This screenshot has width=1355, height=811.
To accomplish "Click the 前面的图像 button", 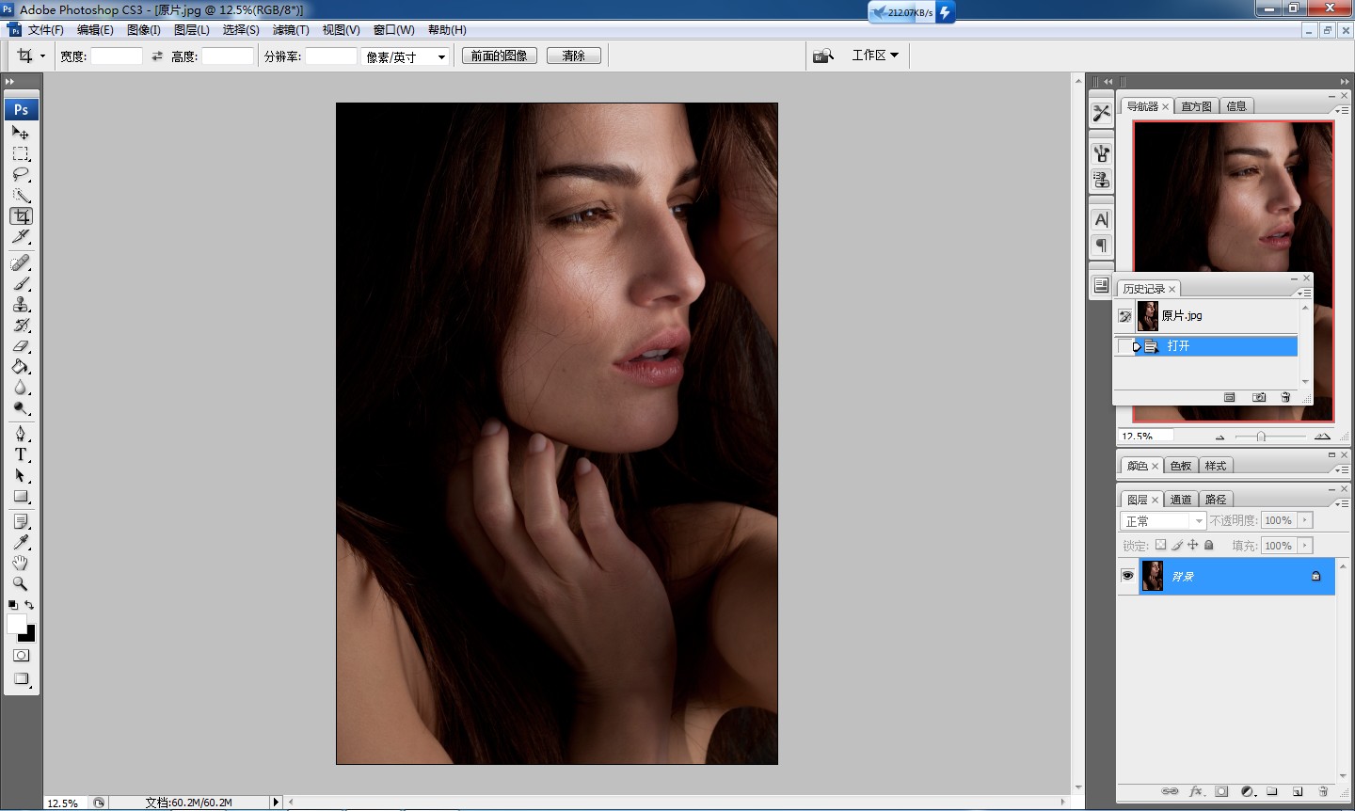I will click(499, 56).
